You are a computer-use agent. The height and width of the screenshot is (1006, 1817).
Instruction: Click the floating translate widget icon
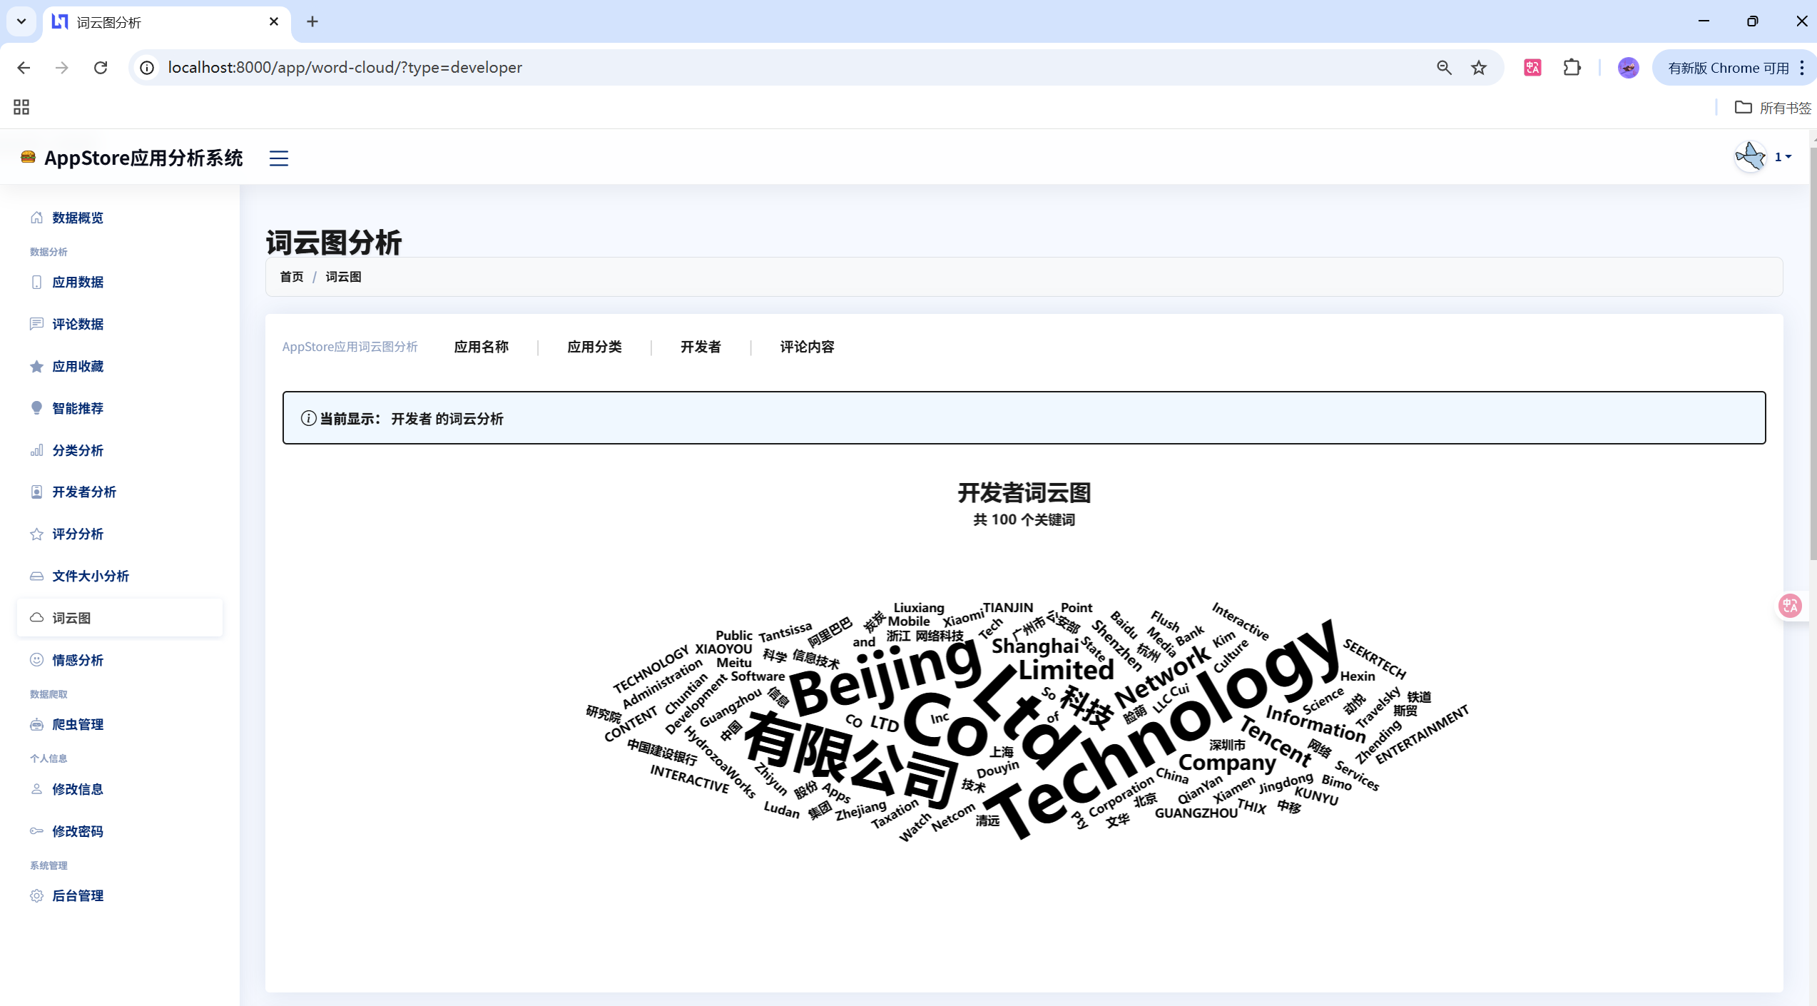tap(1790, 606)
